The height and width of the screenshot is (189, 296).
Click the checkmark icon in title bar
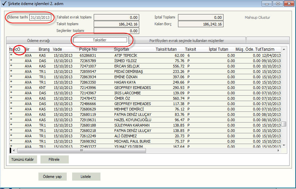tap(4, 4)
